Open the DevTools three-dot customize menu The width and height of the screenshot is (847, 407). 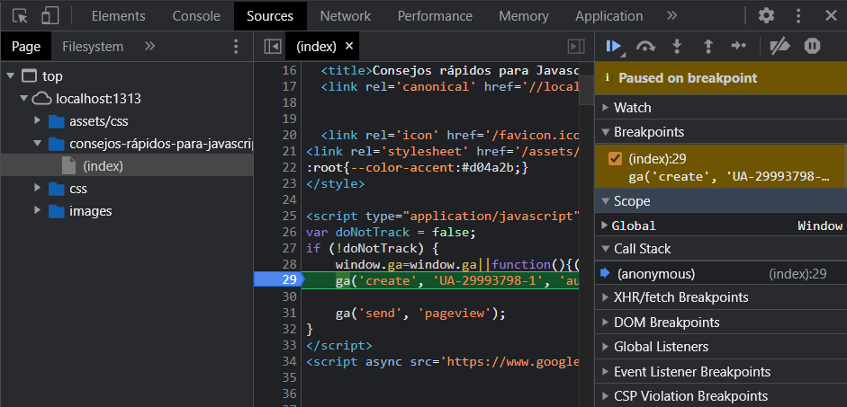(x=798, y=15)
